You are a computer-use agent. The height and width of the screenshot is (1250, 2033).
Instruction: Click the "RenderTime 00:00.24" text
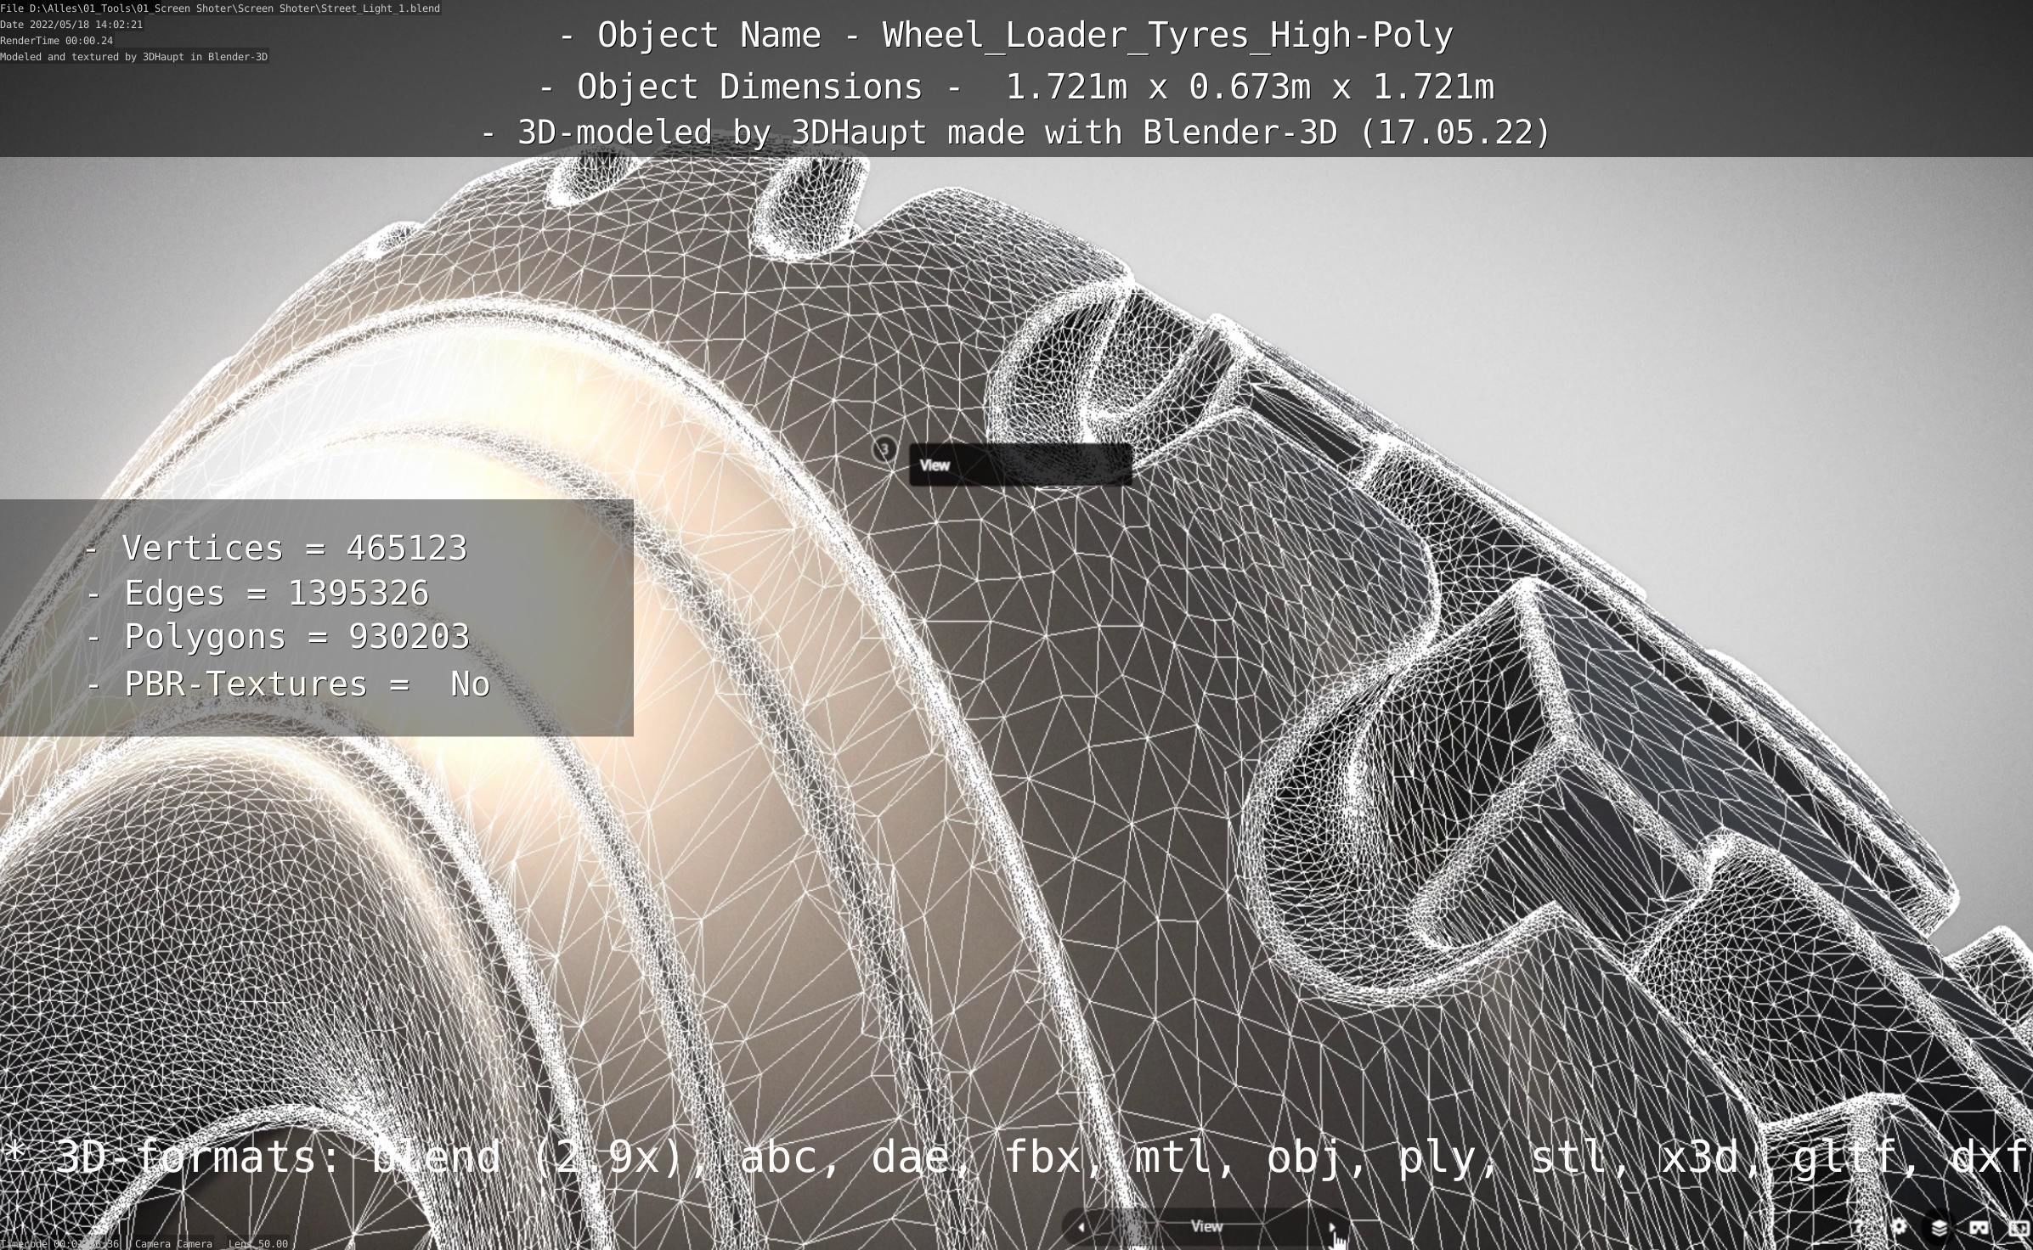click(56, 41)
